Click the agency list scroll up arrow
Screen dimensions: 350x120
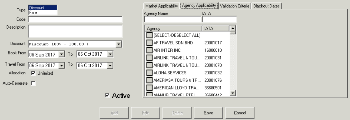(233, 28)
